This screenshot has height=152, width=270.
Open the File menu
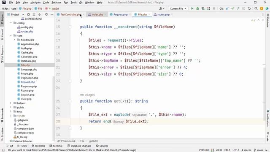[11, 3]
